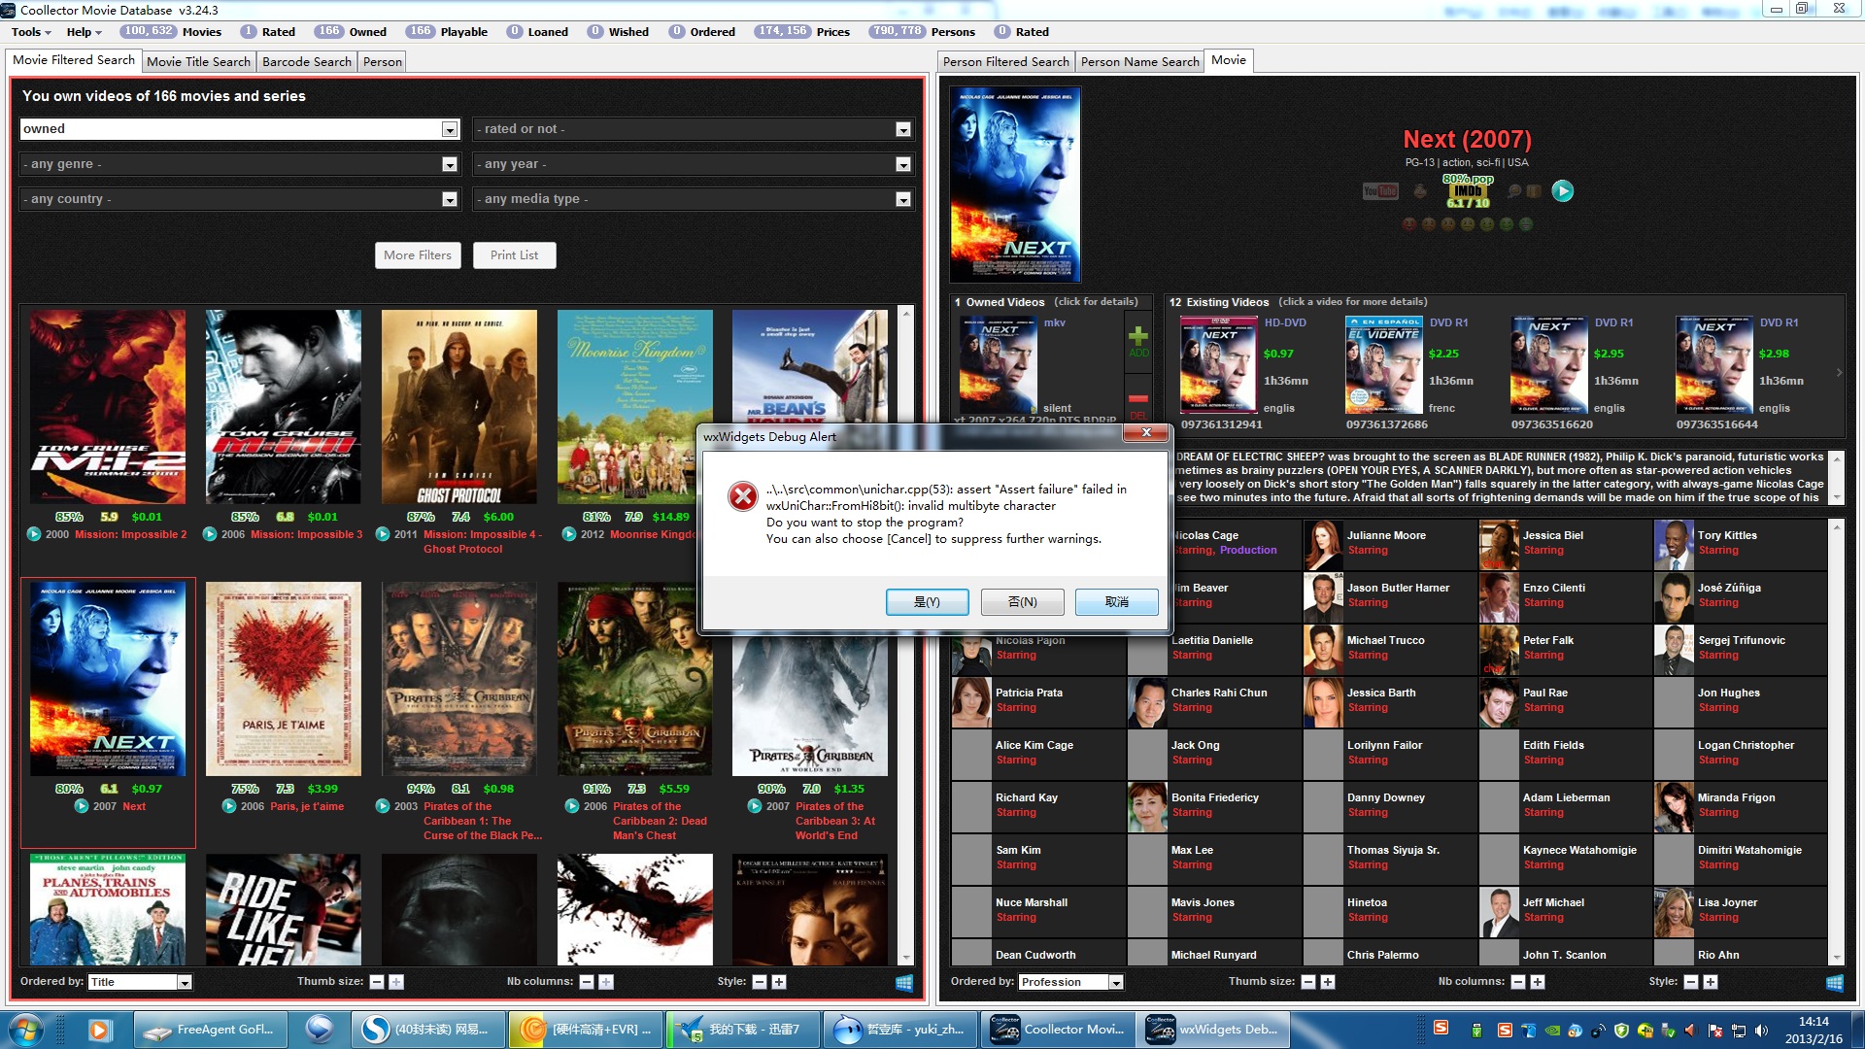The height and width of the screenshot is (1049, 1865).
Task: Open the 'any country' dropdown
Action: tap(450, 199)
